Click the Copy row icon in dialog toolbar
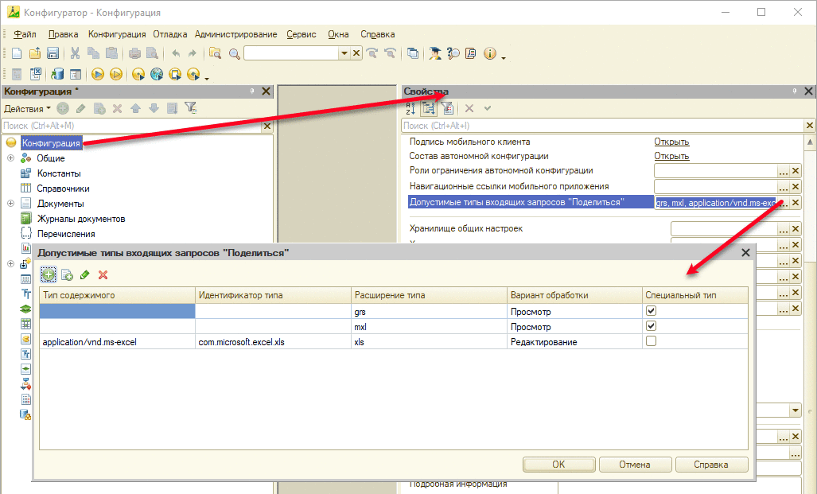 click(x=67, y=274)
